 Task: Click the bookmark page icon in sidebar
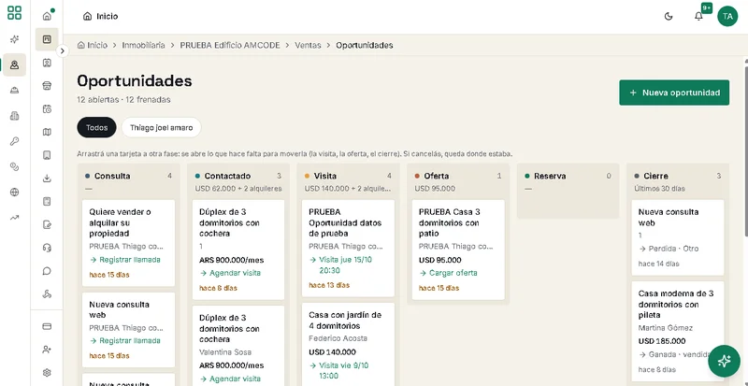tap(47, 155)
